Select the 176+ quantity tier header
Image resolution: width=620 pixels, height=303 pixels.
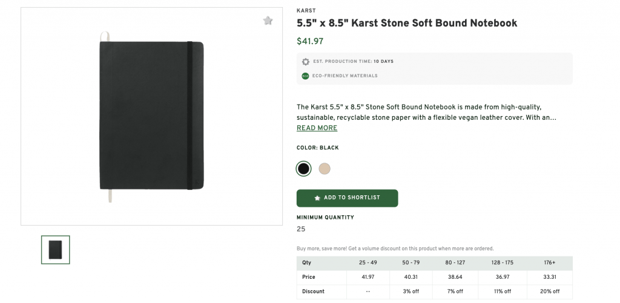(550, 262)
